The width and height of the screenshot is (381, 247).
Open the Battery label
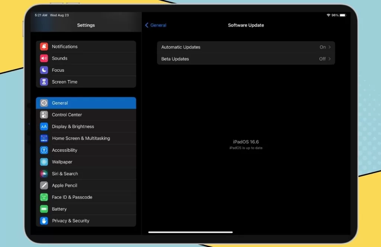click(x=59, y=209)
